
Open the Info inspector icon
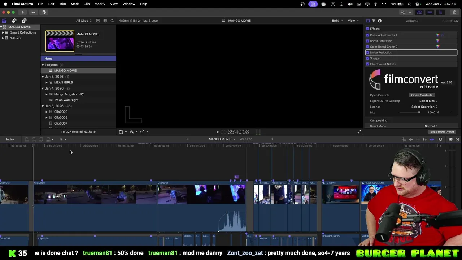pos(380,21)
